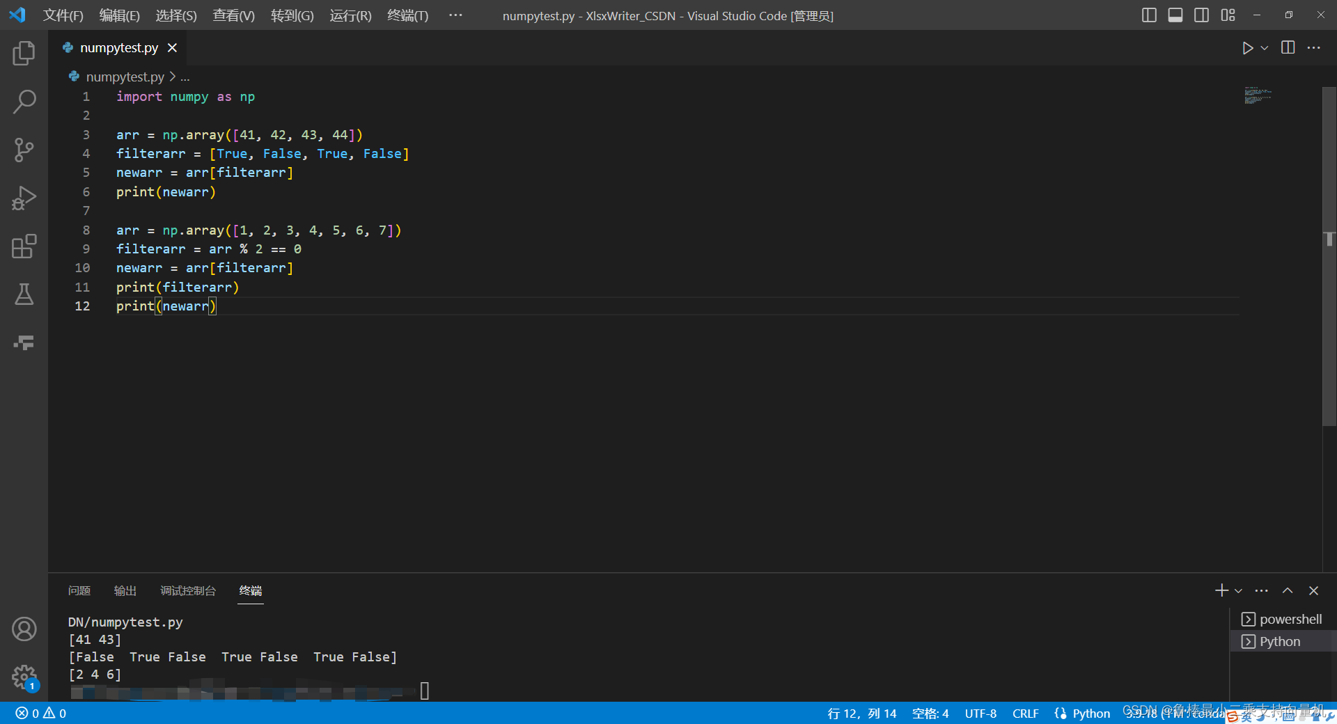Open the Extensions view
1337x724 pixels.
tap(24, 246)
